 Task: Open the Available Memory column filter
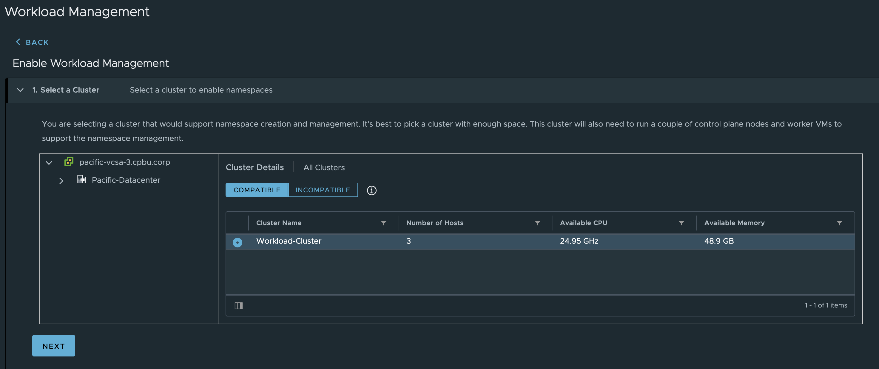click(839, 223)
